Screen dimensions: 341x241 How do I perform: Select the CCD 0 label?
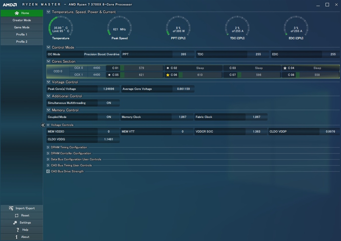pos(58,71)
